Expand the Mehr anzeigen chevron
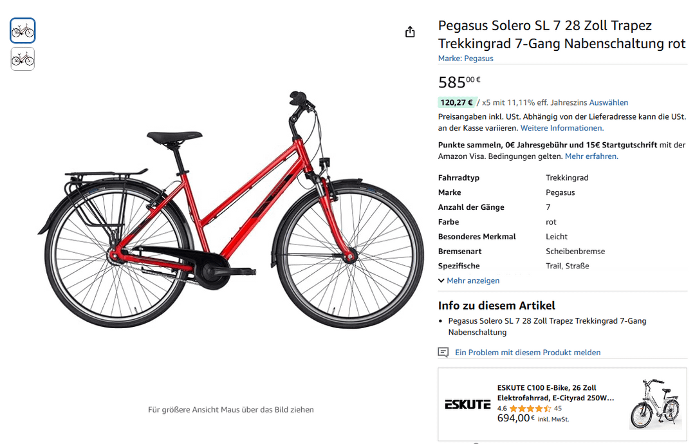This screenshot has height=444, width=695. (x=441, y=281)
